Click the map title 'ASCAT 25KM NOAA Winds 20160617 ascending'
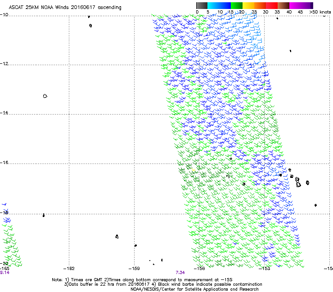Image resolution: width=333 pixels, height=292 pixels. tap(65, 8)
